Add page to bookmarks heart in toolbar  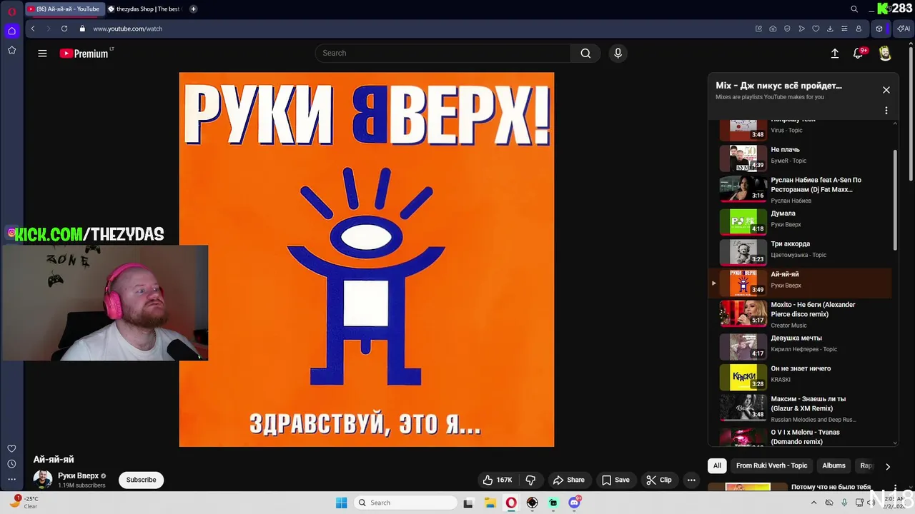(816, 29)
